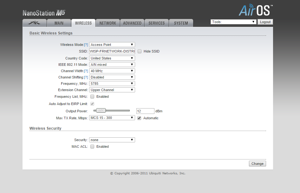Expand the Wireless Mode dropdown
300x193 pixels.
click(112, 45)
